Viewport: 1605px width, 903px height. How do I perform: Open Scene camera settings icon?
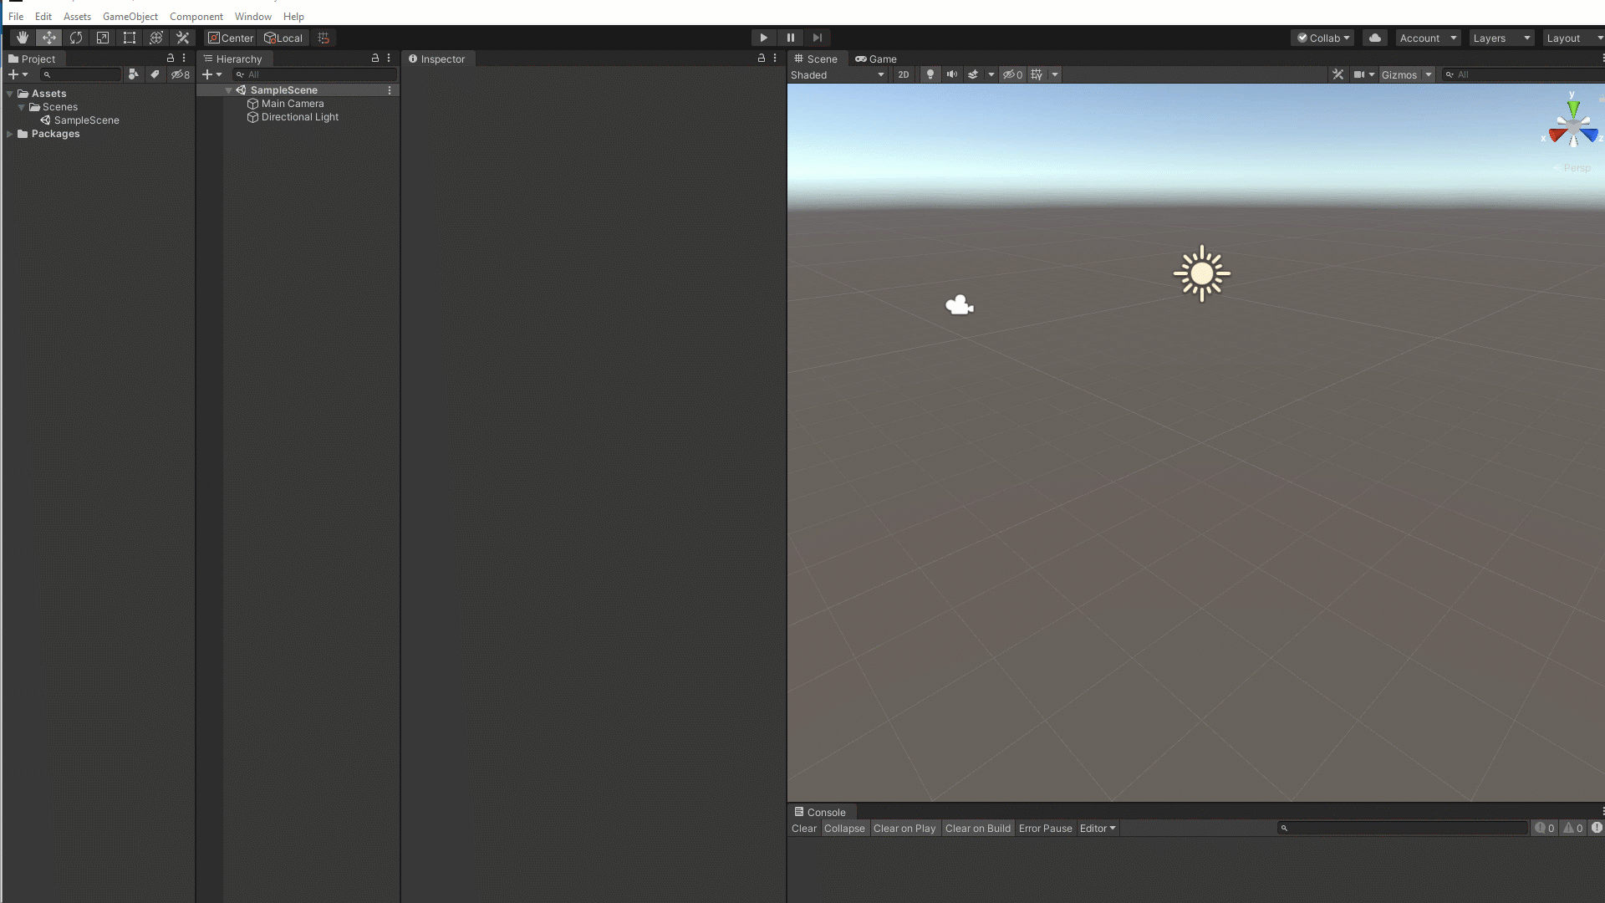click(x=1359, y=74)
